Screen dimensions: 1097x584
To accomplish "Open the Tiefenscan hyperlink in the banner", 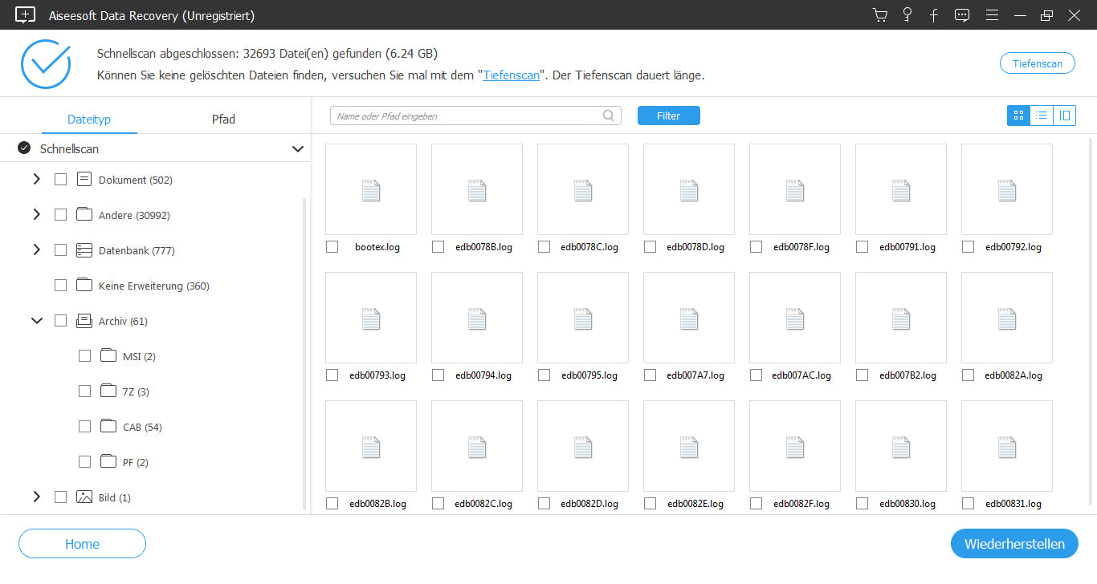I will tap(511, 75).
